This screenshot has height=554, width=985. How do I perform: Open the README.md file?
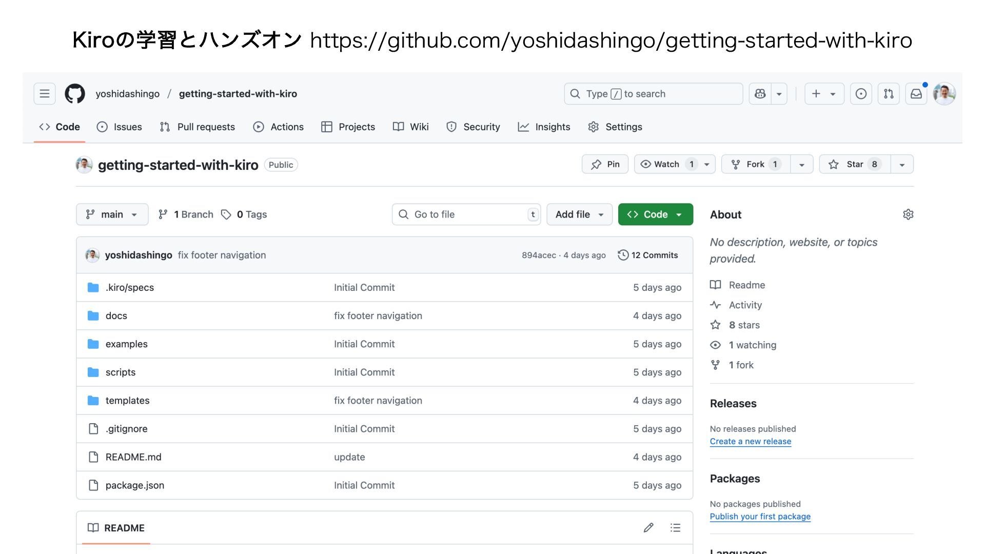click(x=133, y=457)
